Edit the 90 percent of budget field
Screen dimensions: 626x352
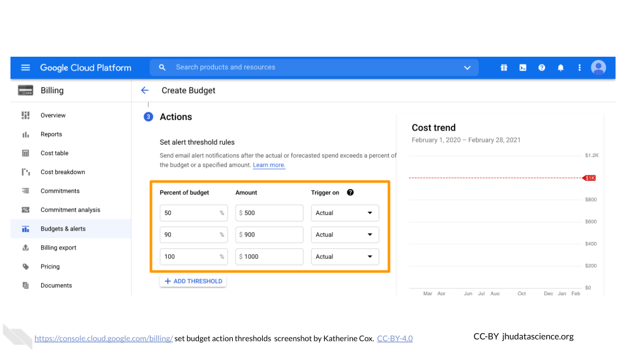pos(194,235)
